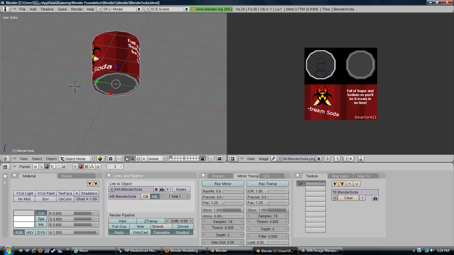454x255 pixels.
Task: Click the Nodes button
Action: 181,189
